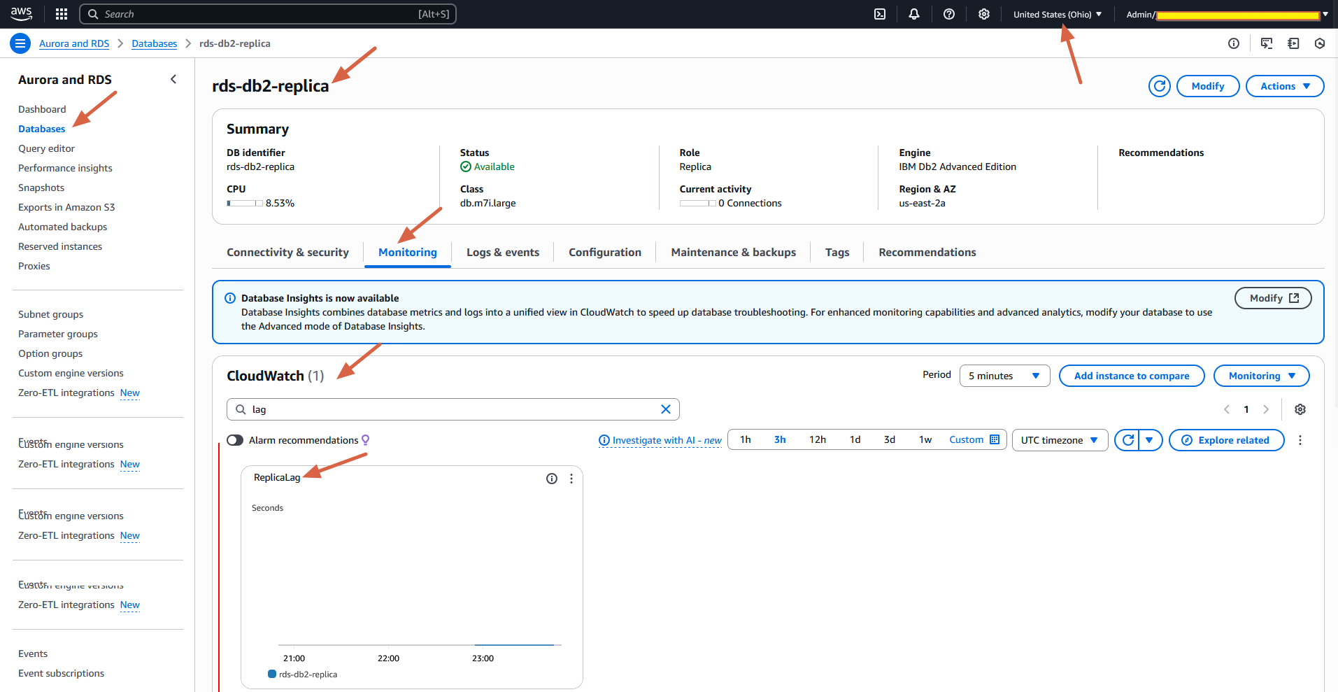Open the Recommendations tab

(x=927, y=253)
